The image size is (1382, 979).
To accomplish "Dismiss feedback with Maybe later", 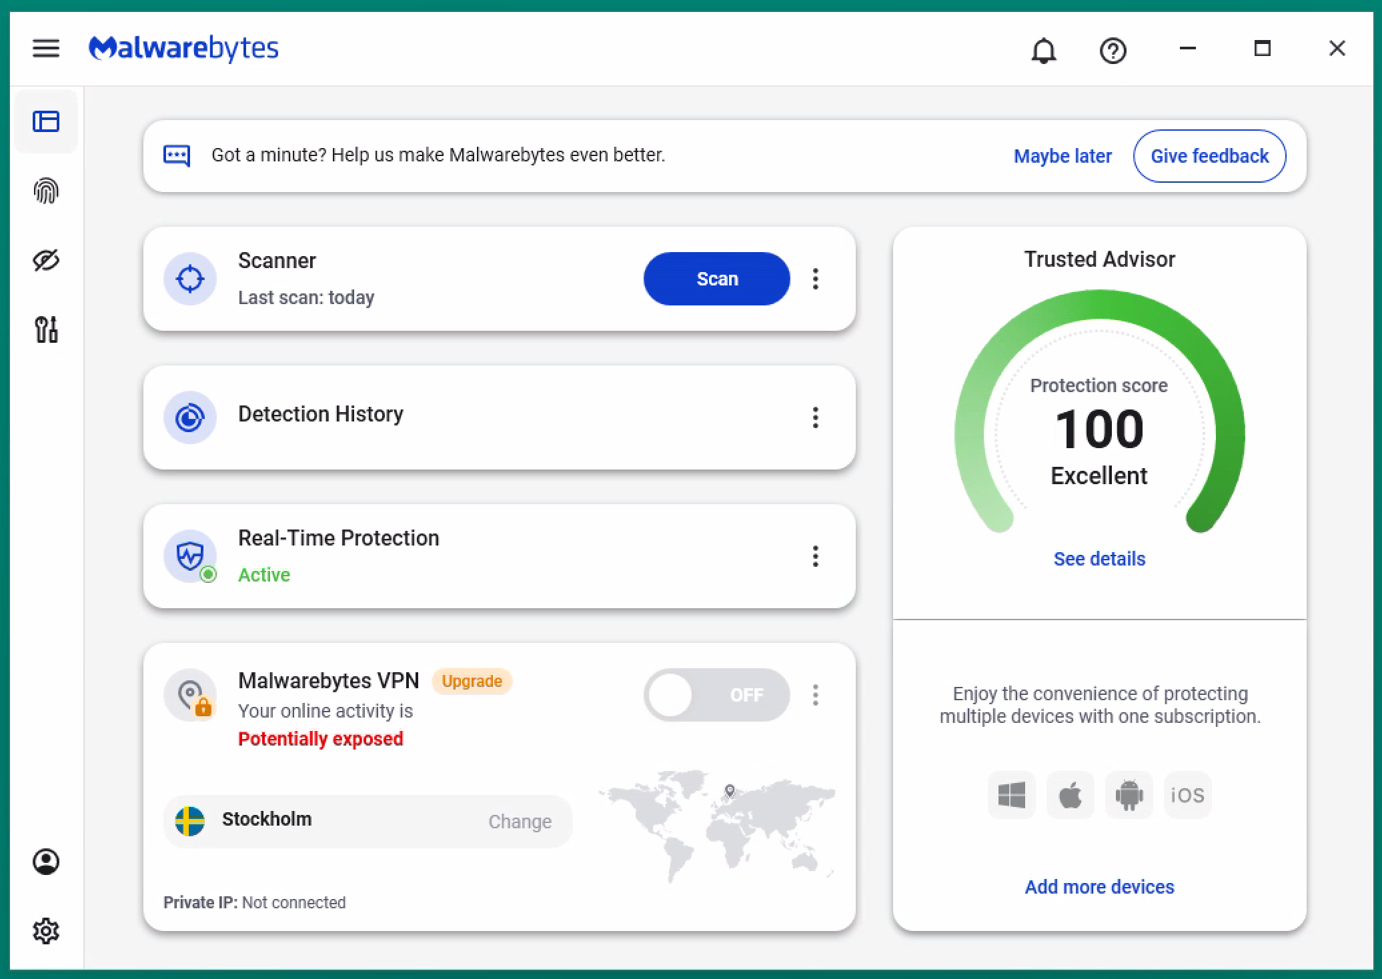I will (x=1063, y=156).
